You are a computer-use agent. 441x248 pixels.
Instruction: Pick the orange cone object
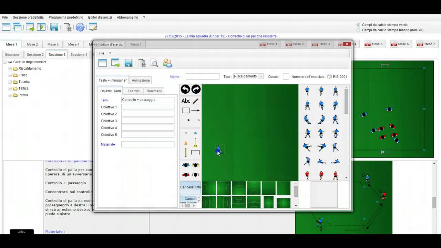click(186, 143)
